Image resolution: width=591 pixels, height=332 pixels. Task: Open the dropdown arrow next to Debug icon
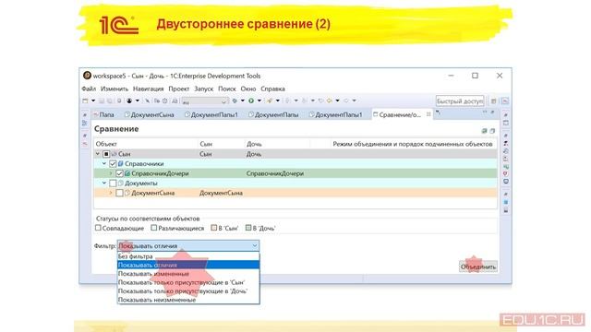click(243, 101)
